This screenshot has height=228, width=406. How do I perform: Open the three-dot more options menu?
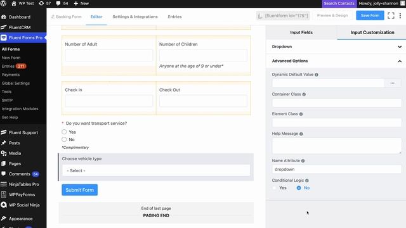pyautogui.click(x=400, y=15)
